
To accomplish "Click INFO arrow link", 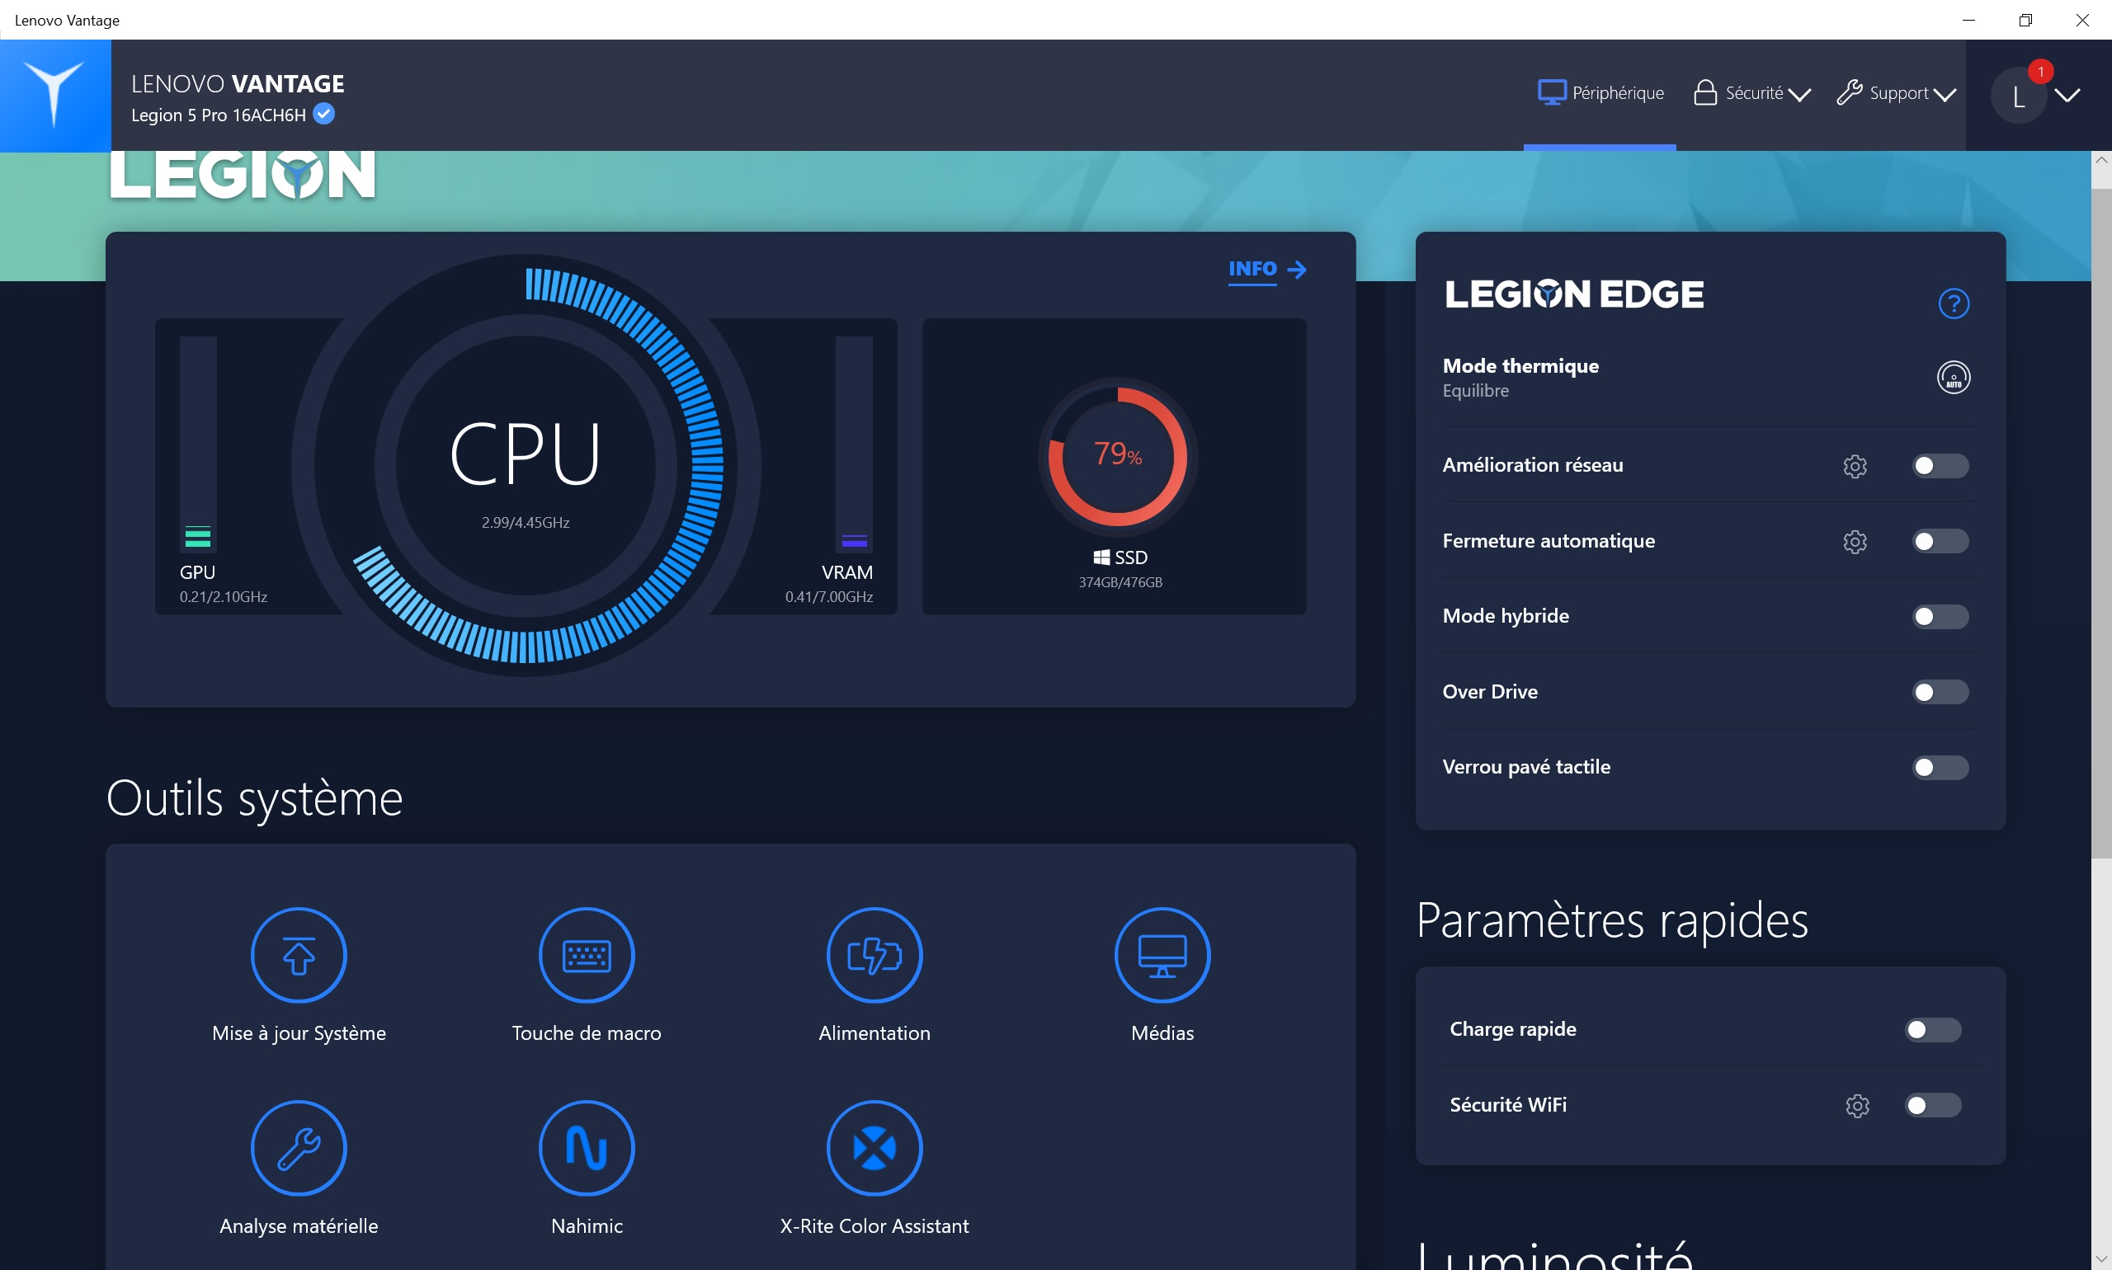I will pos(1264,269).
